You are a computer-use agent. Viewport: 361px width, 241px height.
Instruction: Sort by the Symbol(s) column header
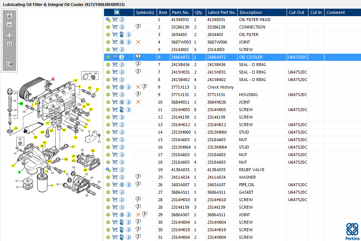tap(145, 12)
